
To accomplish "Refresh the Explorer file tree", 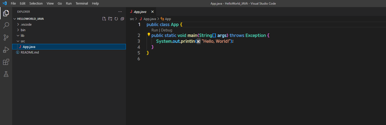I will [x=116, y=19].
